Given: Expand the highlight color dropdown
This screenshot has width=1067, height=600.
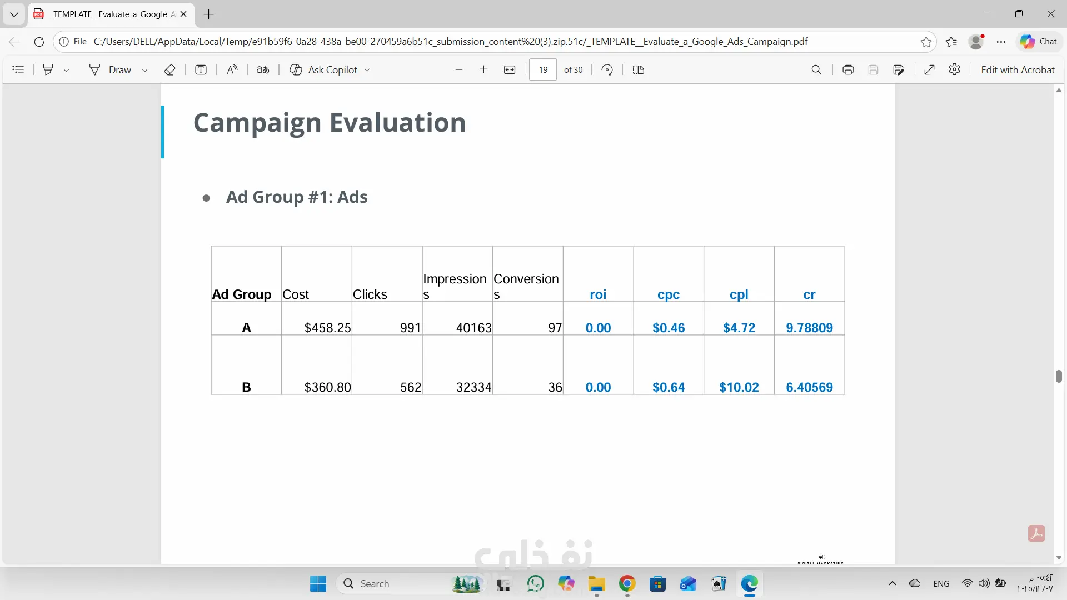Looking at the screenshot, I should [x=67, y=71].
